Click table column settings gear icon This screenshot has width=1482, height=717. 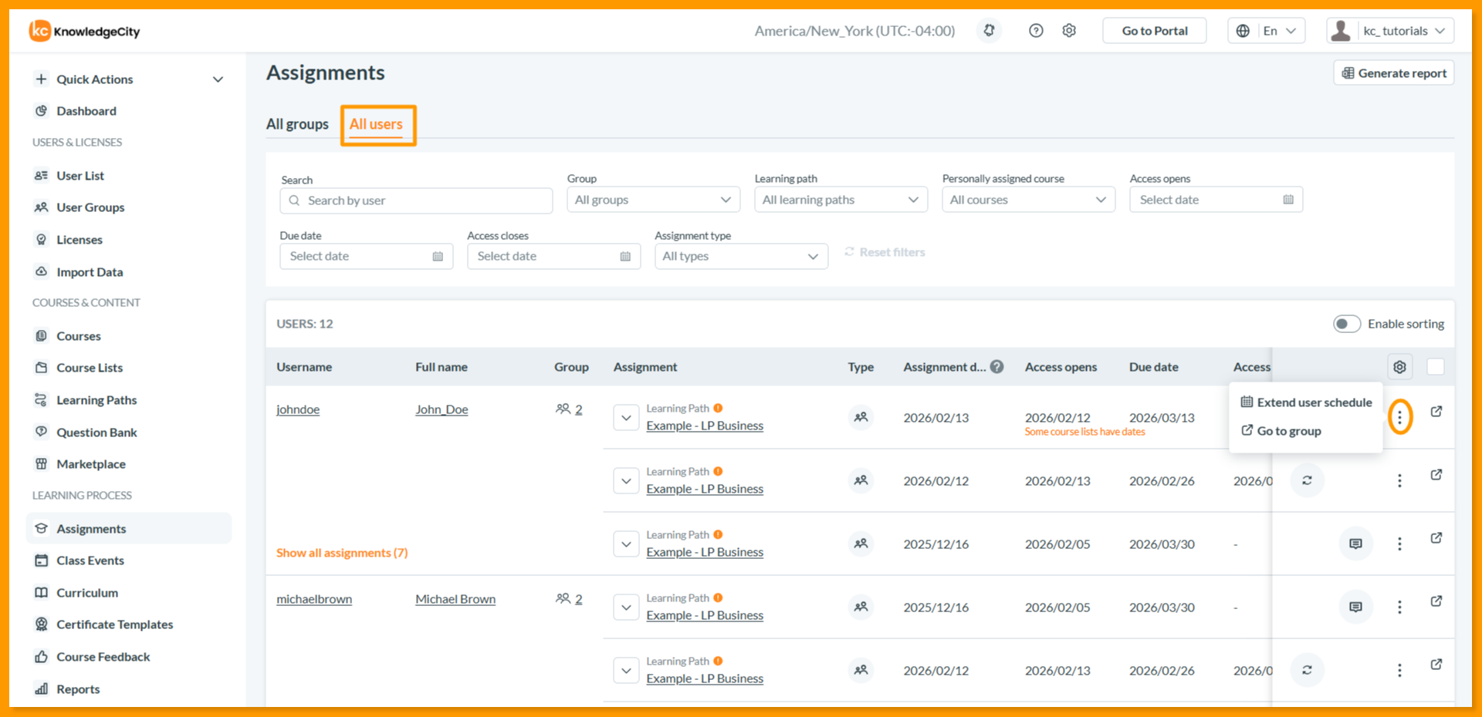(1399, 367)
